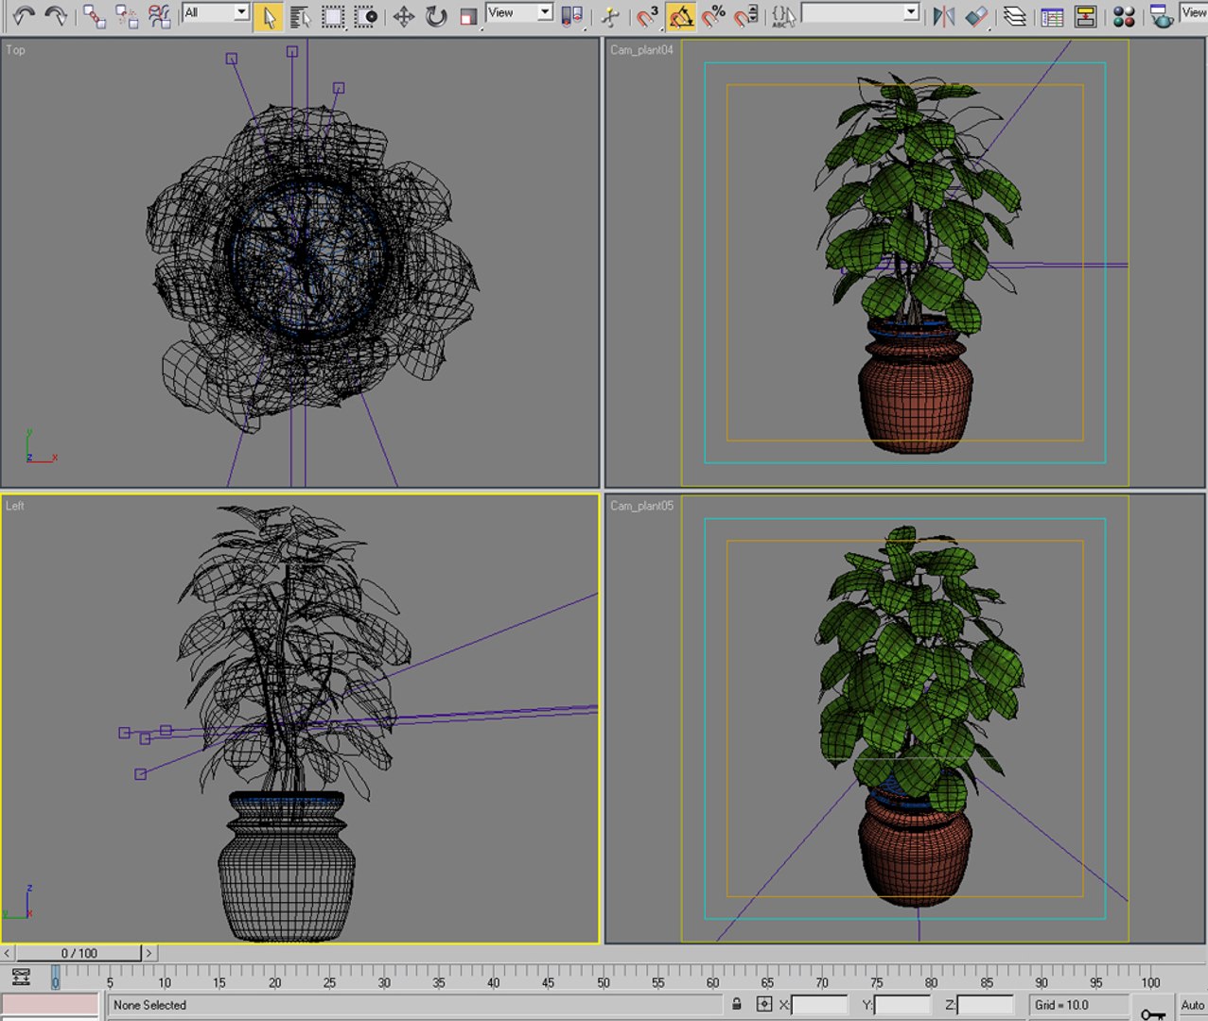Click the time slider '0 / 100' handle

79,953
